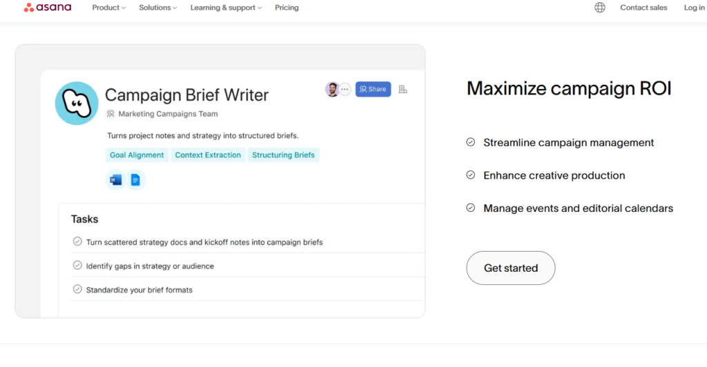
Task: Open the three-dot more options icon
Action: 345,89
